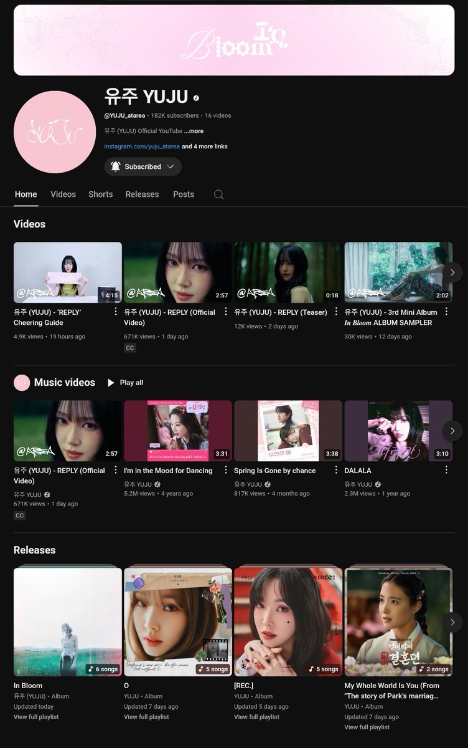Open the options menu for REPLY (Teaser)

[x=336, y=312]
